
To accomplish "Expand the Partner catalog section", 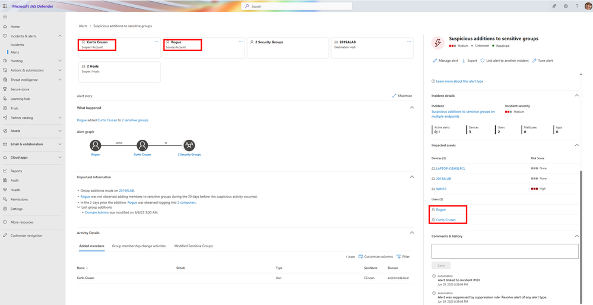I will tap(60, 118).
